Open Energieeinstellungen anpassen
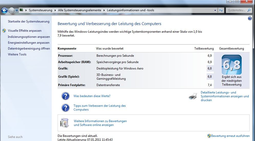 pyautogui.click(x=29, y=43)
